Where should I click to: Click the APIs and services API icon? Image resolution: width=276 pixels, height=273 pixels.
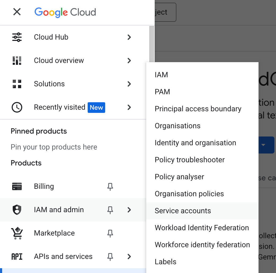click(x=17, y=257)
